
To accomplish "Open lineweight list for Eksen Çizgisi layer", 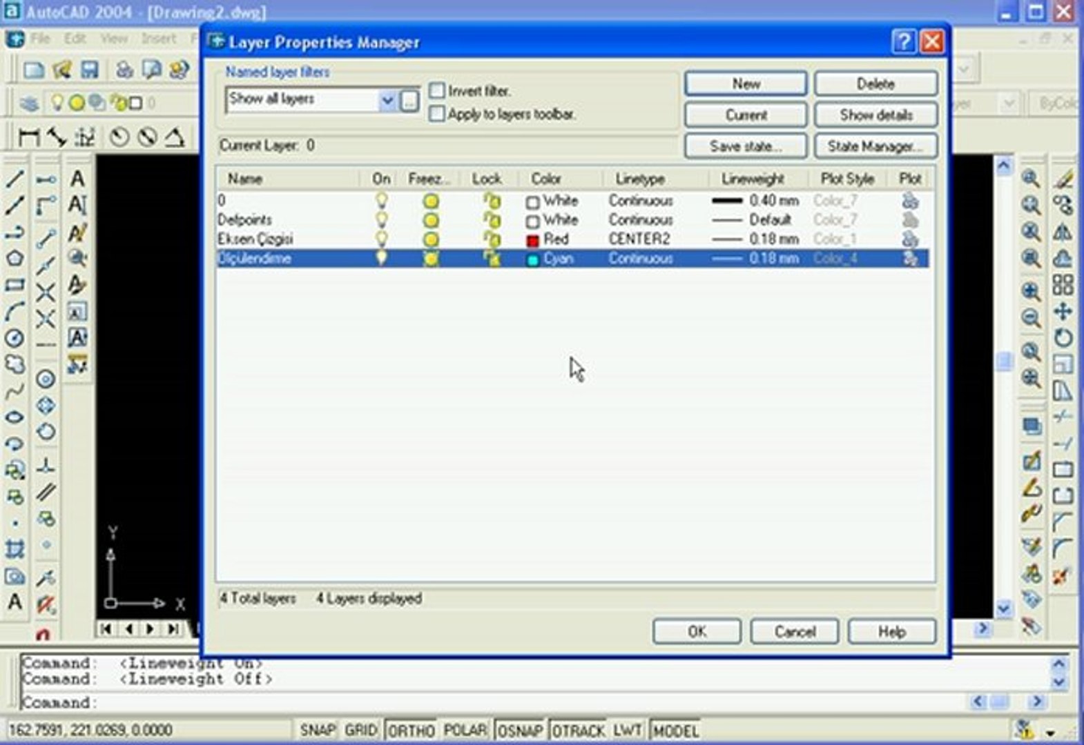I will tap(755, 239).
